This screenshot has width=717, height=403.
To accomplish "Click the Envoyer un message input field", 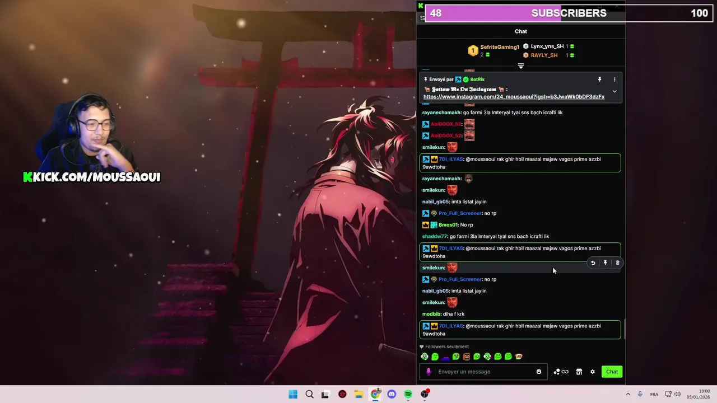I will tap(485, 372).
